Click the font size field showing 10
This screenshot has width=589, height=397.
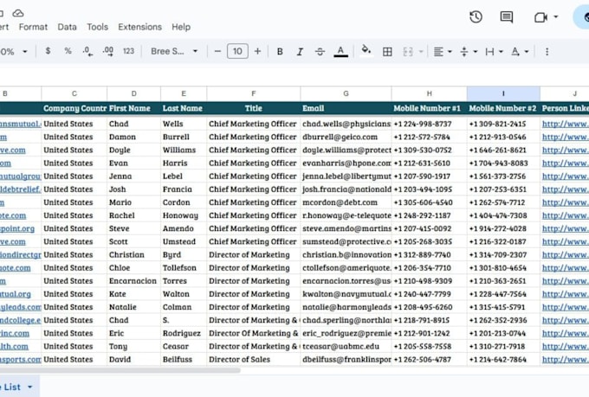point(237,51)
